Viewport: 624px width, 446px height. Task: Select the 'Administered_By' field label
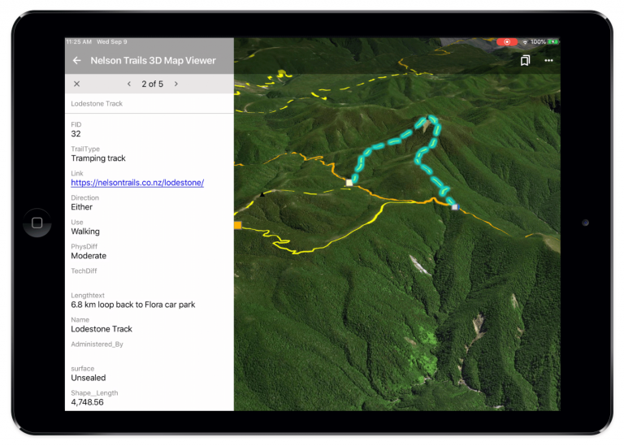pos(97,344)
